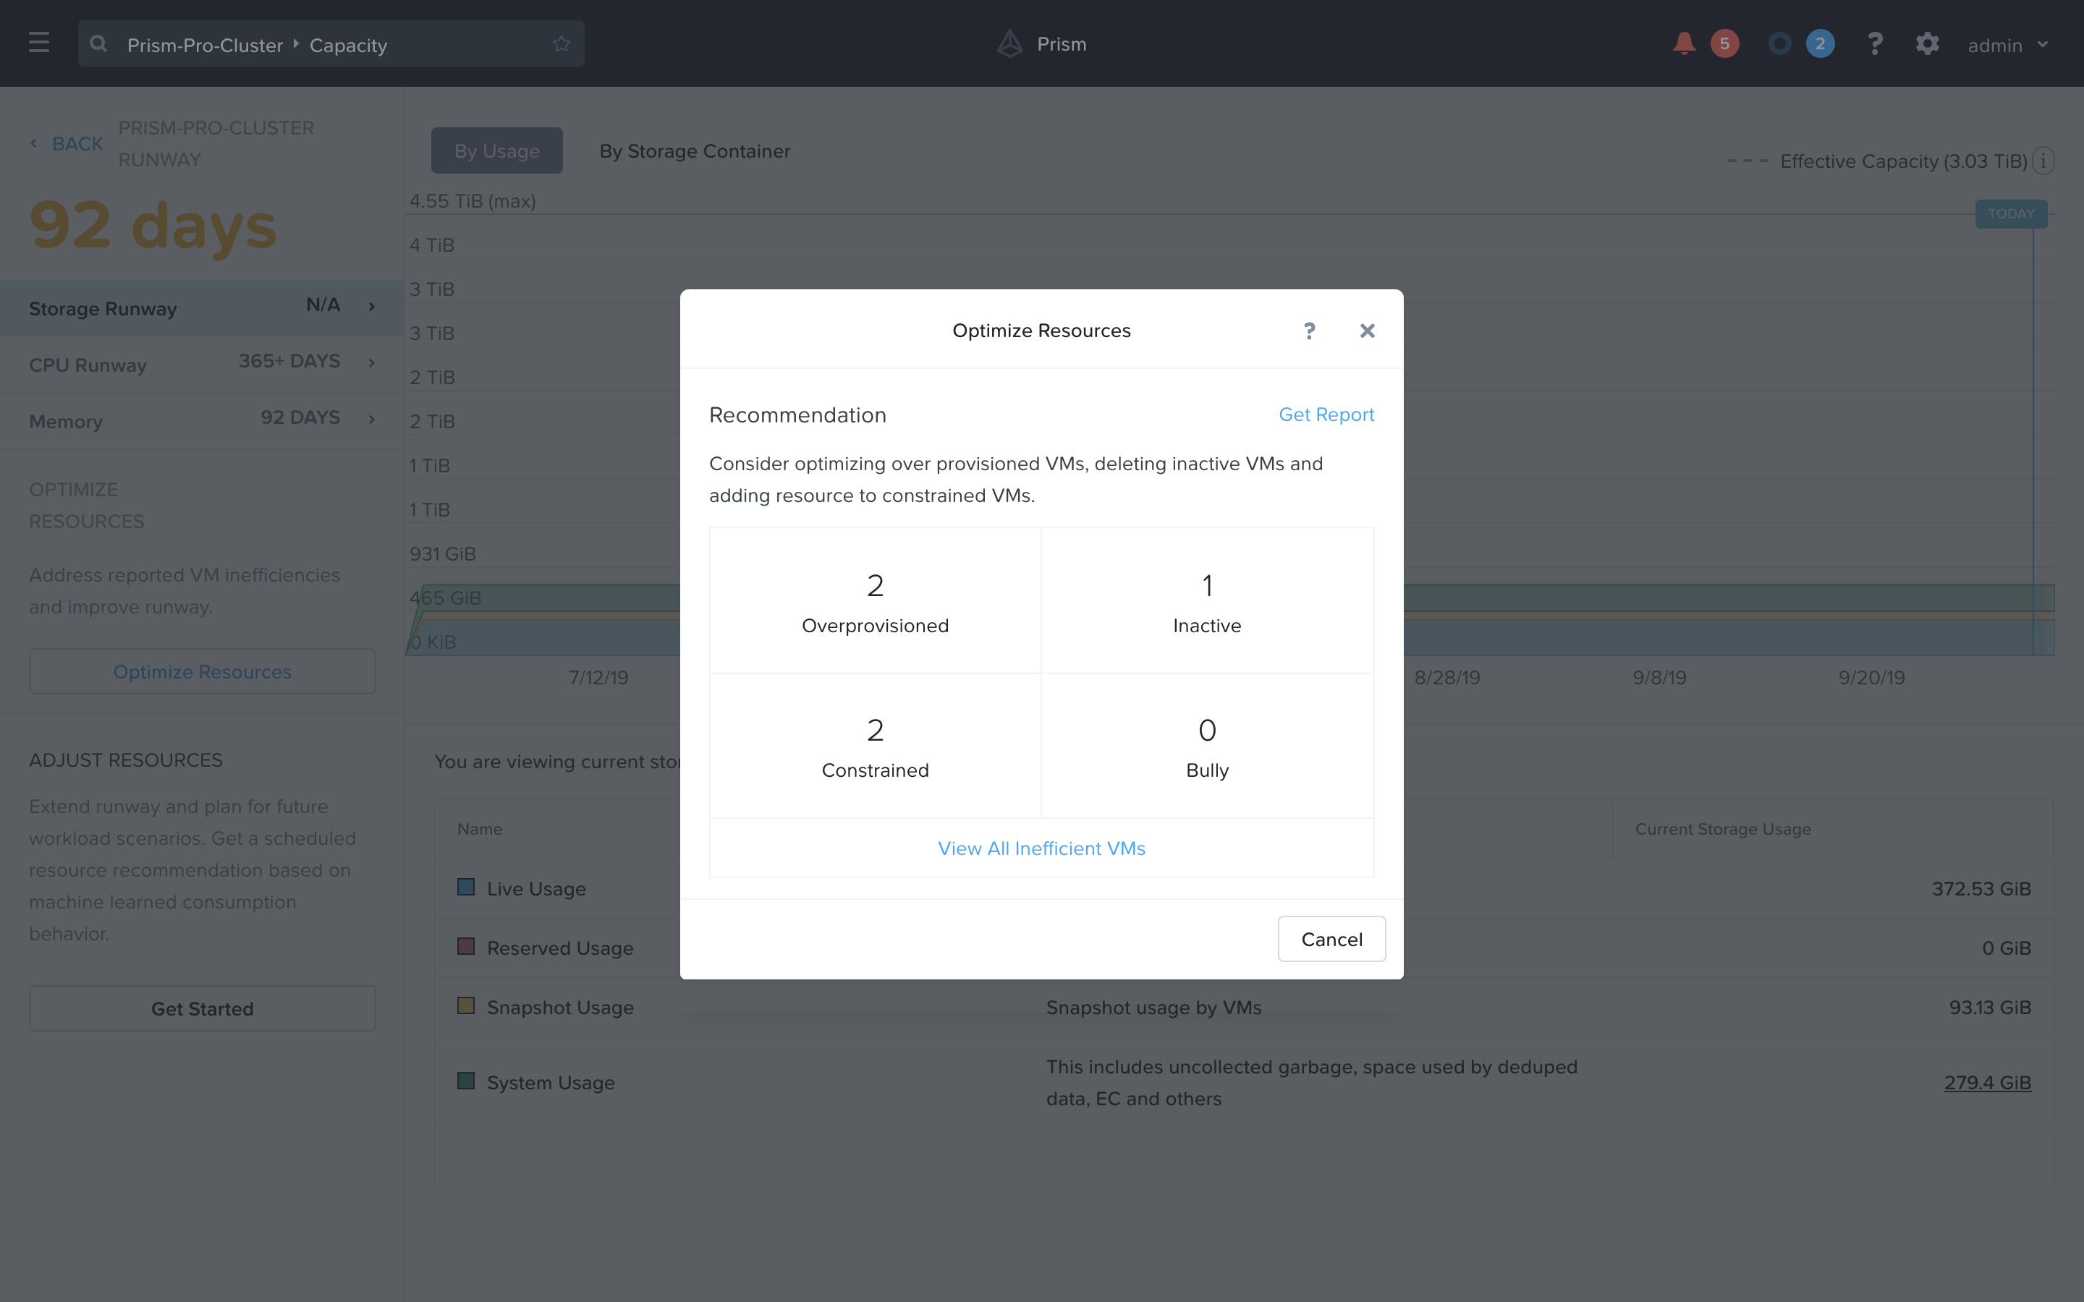Expand the admin user dropdown
The image size is (2084, 1302).
click(x=2007, y=45)
